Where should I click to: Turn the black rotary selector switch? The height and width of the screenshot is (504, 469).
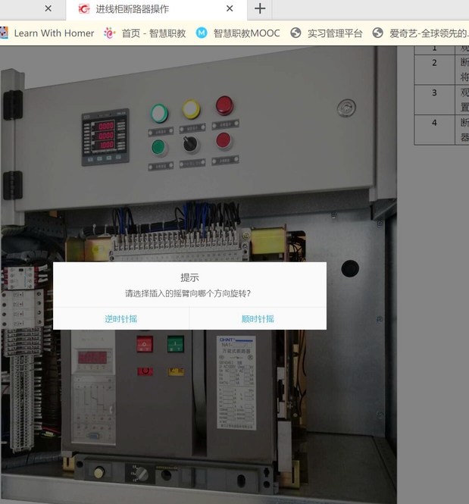pos(191,142)
